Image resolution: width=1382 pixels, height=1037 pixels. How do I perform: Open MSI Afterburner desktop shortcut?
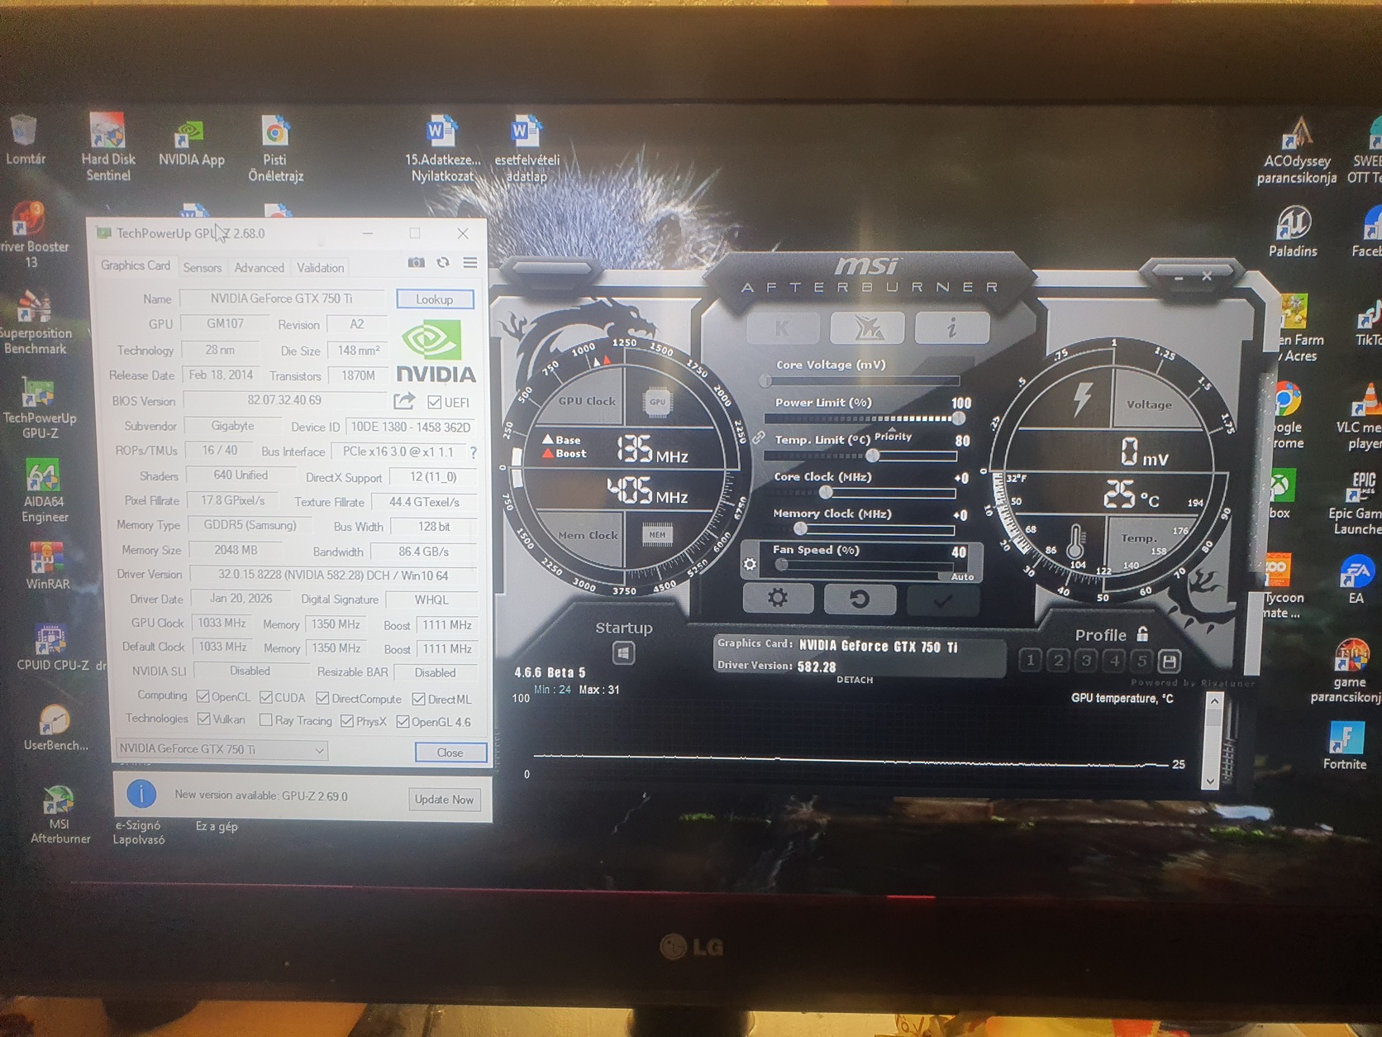[x=60, y=815]
